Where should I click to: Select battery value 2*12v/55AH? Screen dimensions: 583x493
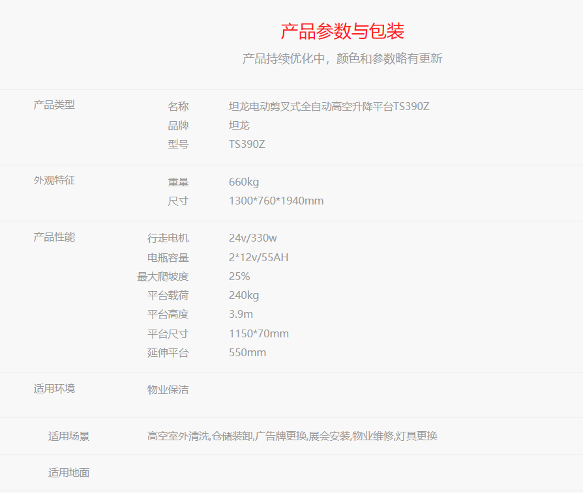[259, 258]
